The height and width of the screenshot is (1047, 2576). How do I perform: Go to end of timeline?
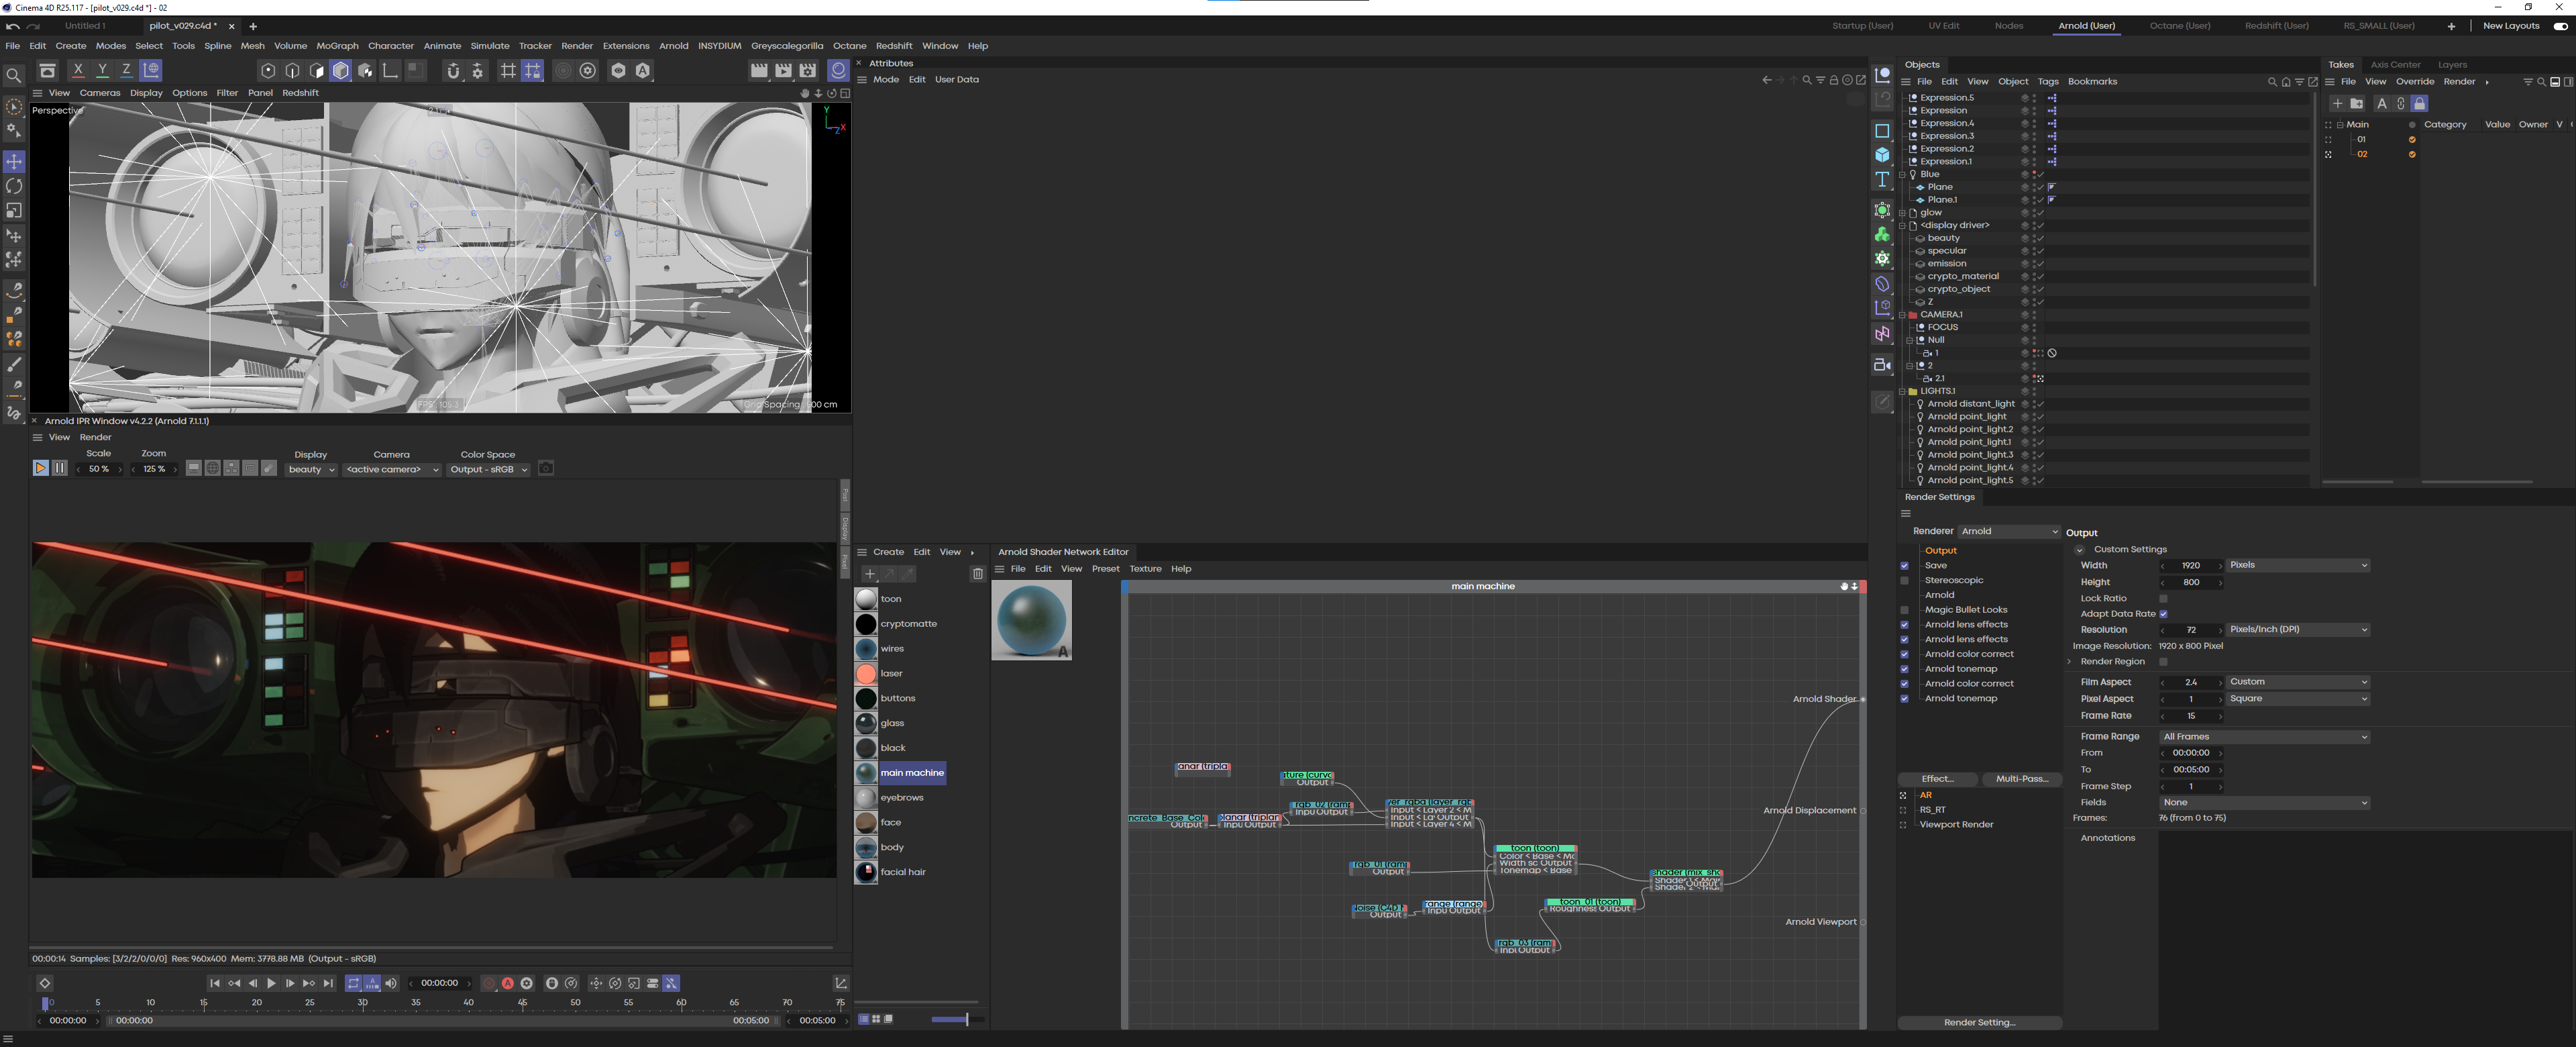[328, 983]
